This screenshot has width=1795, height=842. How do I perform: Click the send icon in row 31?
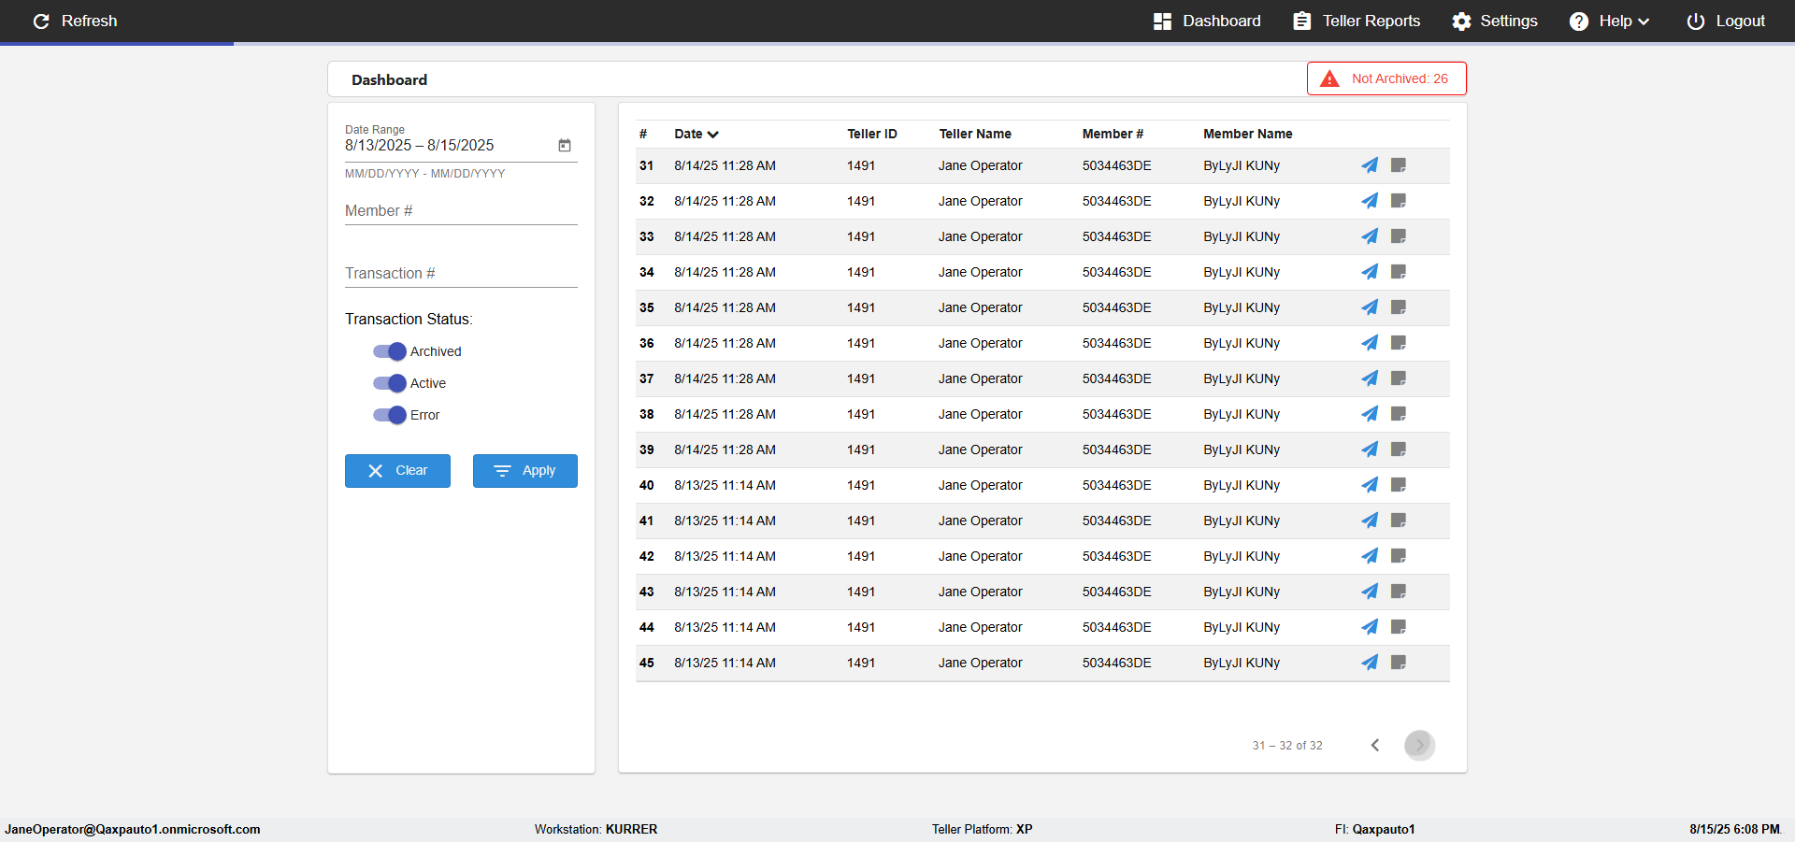pyautogui.click(x=1370, y=165)
